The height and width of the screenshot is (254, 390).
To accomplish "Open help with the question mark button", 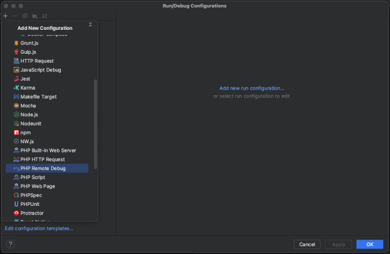I will pos(10,244).
